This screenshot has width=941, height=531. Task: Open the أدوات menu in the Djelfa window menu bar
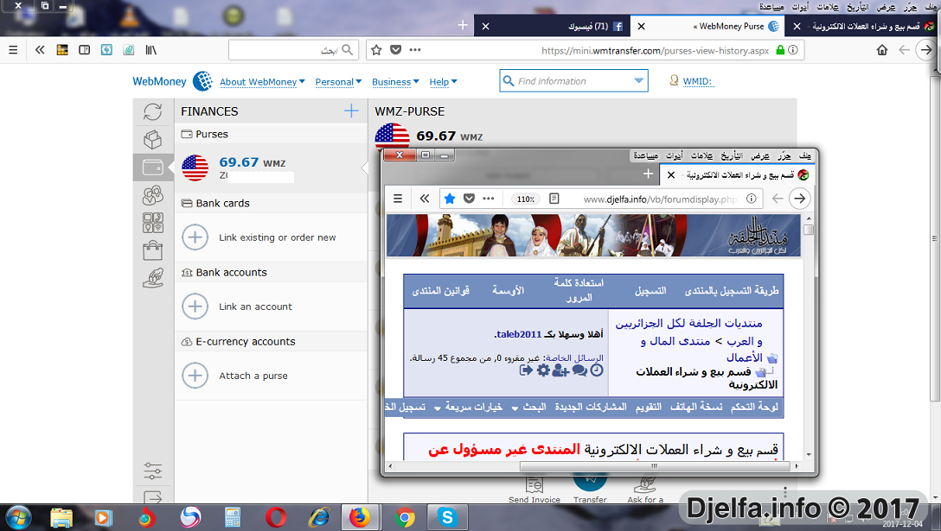(x=674, y=155)
